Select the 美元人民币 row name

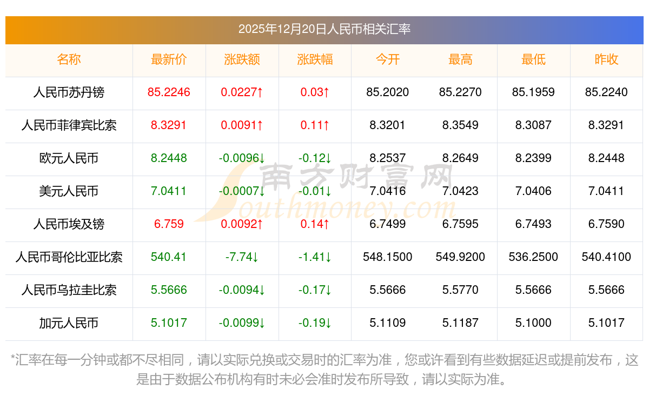tap(69, 191)
